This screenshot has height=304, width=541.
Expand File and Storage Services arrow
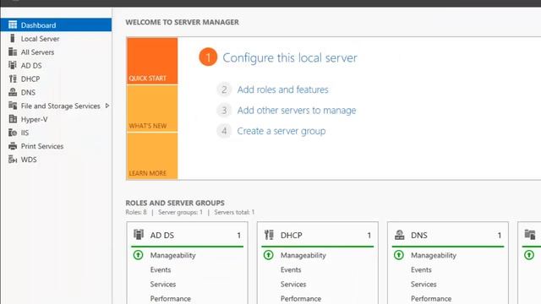coord(107,106)
